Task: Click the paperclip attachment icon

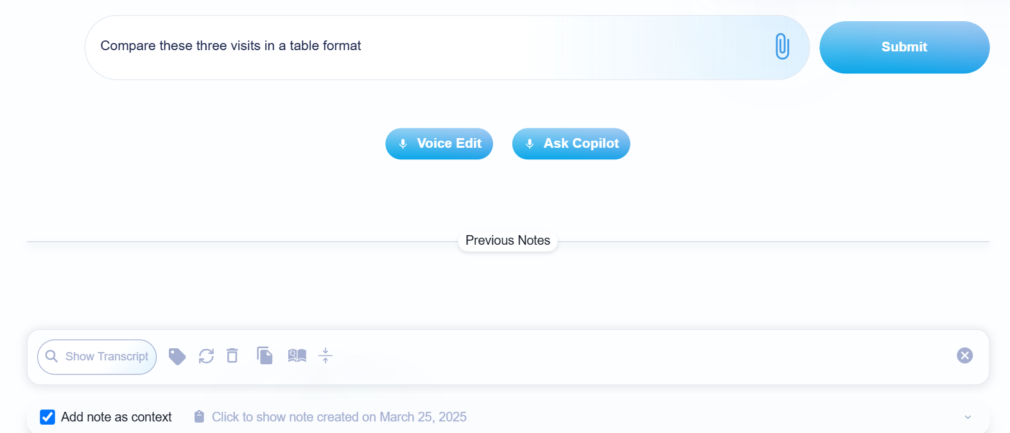Action: click(782, 46)
